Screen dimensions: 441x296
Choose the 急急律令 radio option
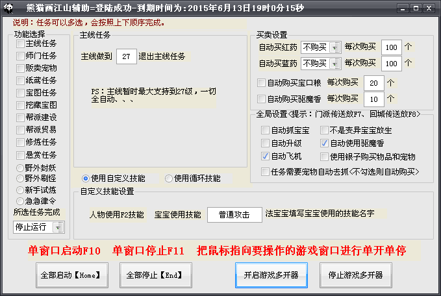click(20, 201)
